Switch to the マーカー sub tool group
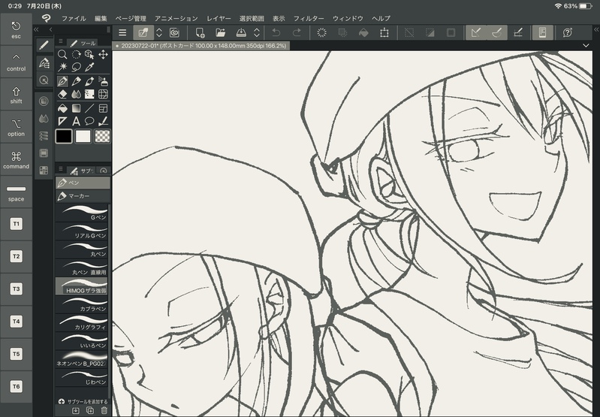This screenshot has height=417, width=600. (83, 196)
